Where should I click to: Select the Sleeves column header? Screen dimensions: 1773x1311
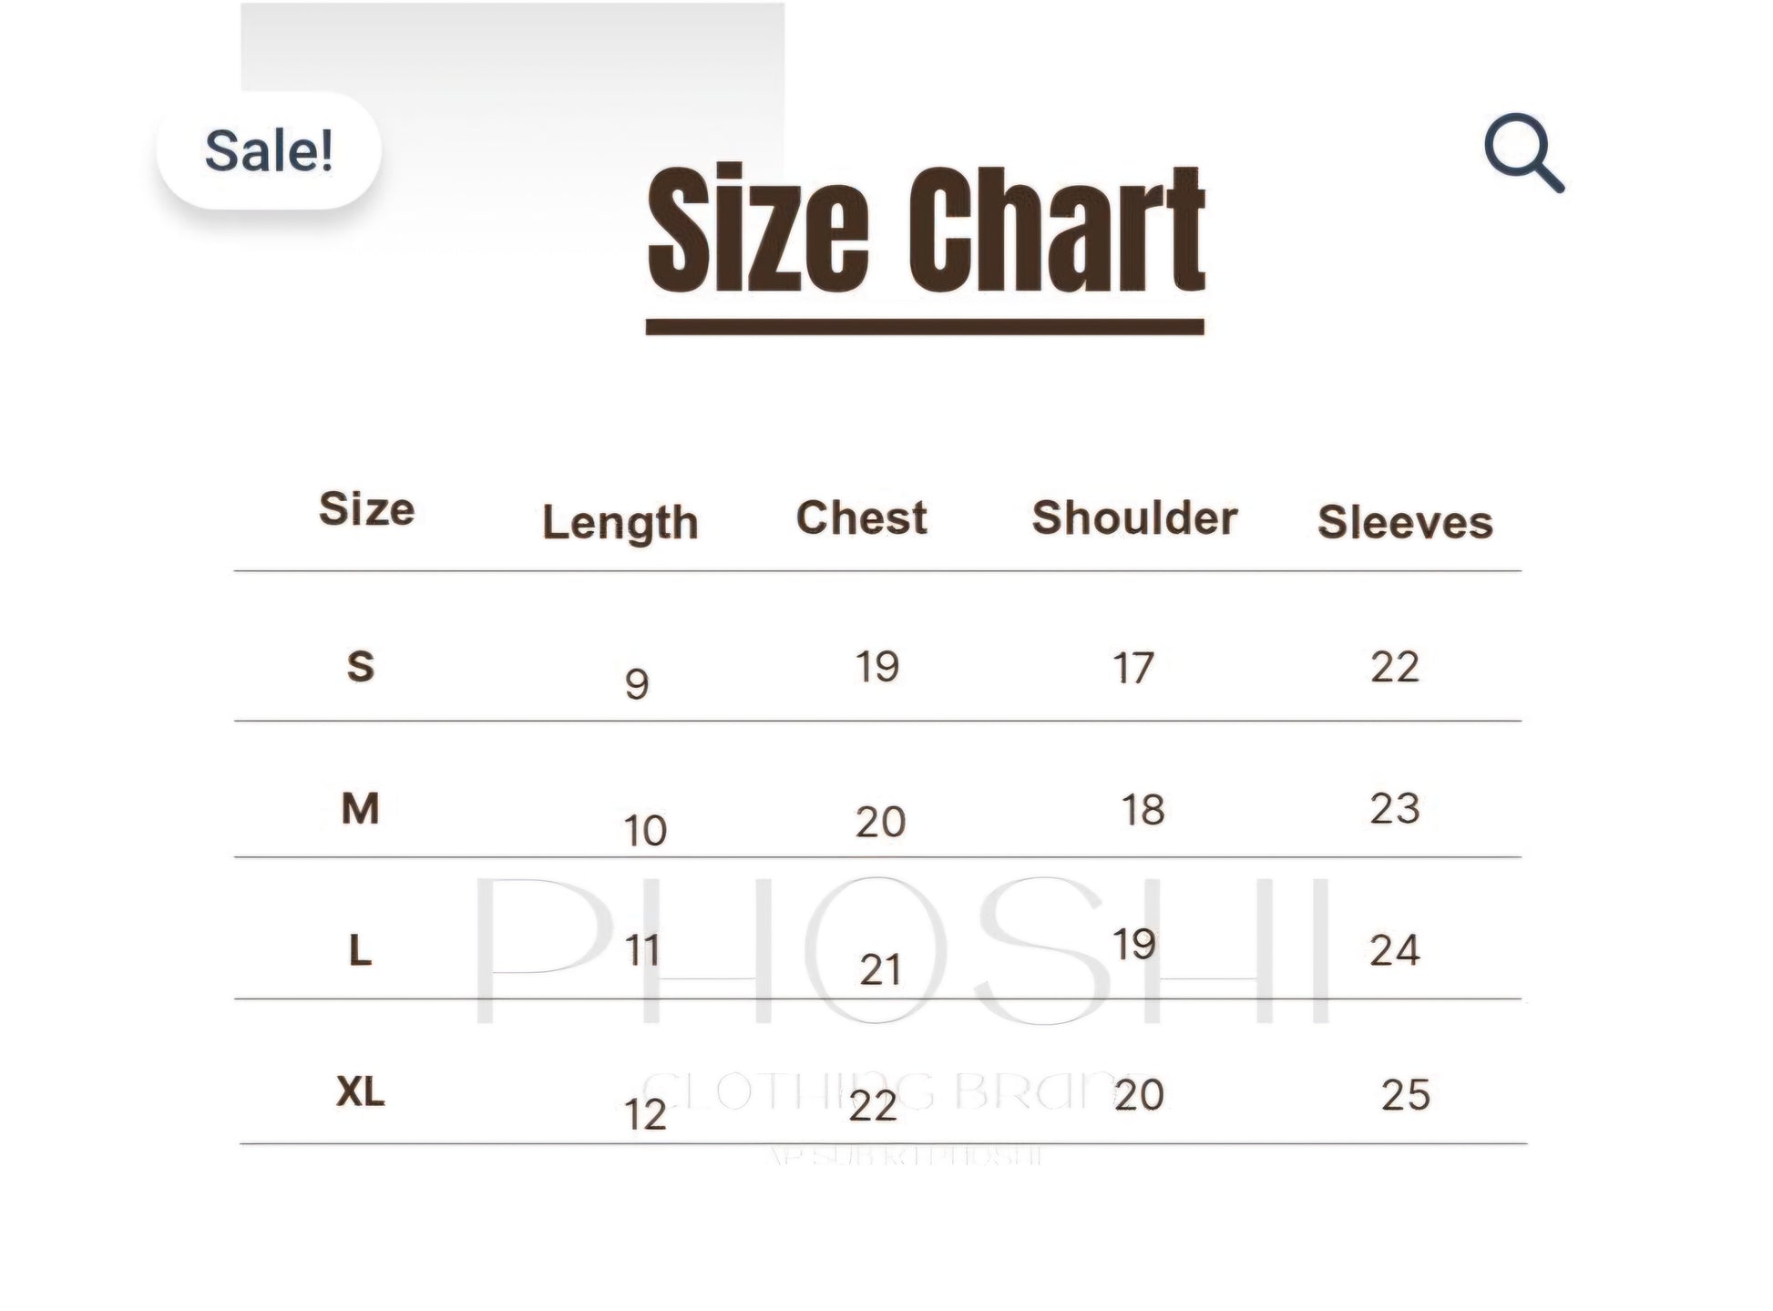pos(1405,521)
